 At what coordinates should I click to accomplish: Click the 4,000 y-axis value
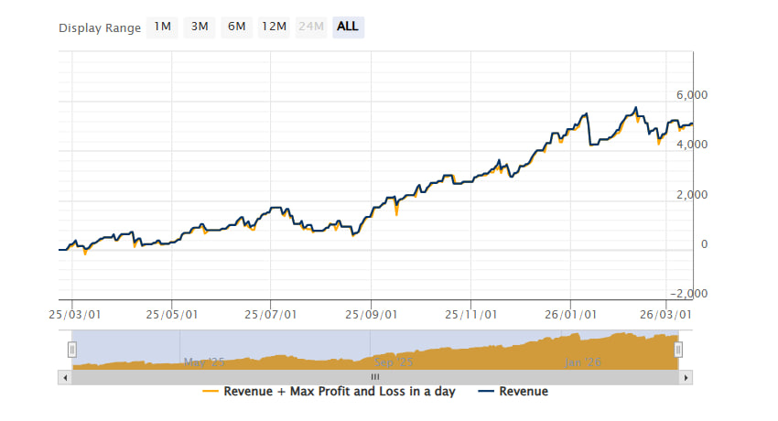pyautogui.click(x=692, y=145)
